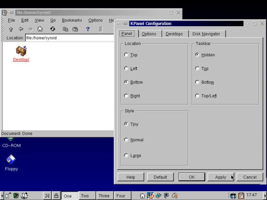
Task: Go to Home directory via toolbar icon
Action: [40, 29]
